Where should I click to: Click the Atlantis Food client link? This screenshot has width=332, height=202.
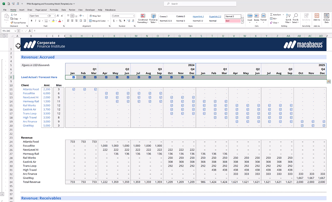click(x=31, y=89)
